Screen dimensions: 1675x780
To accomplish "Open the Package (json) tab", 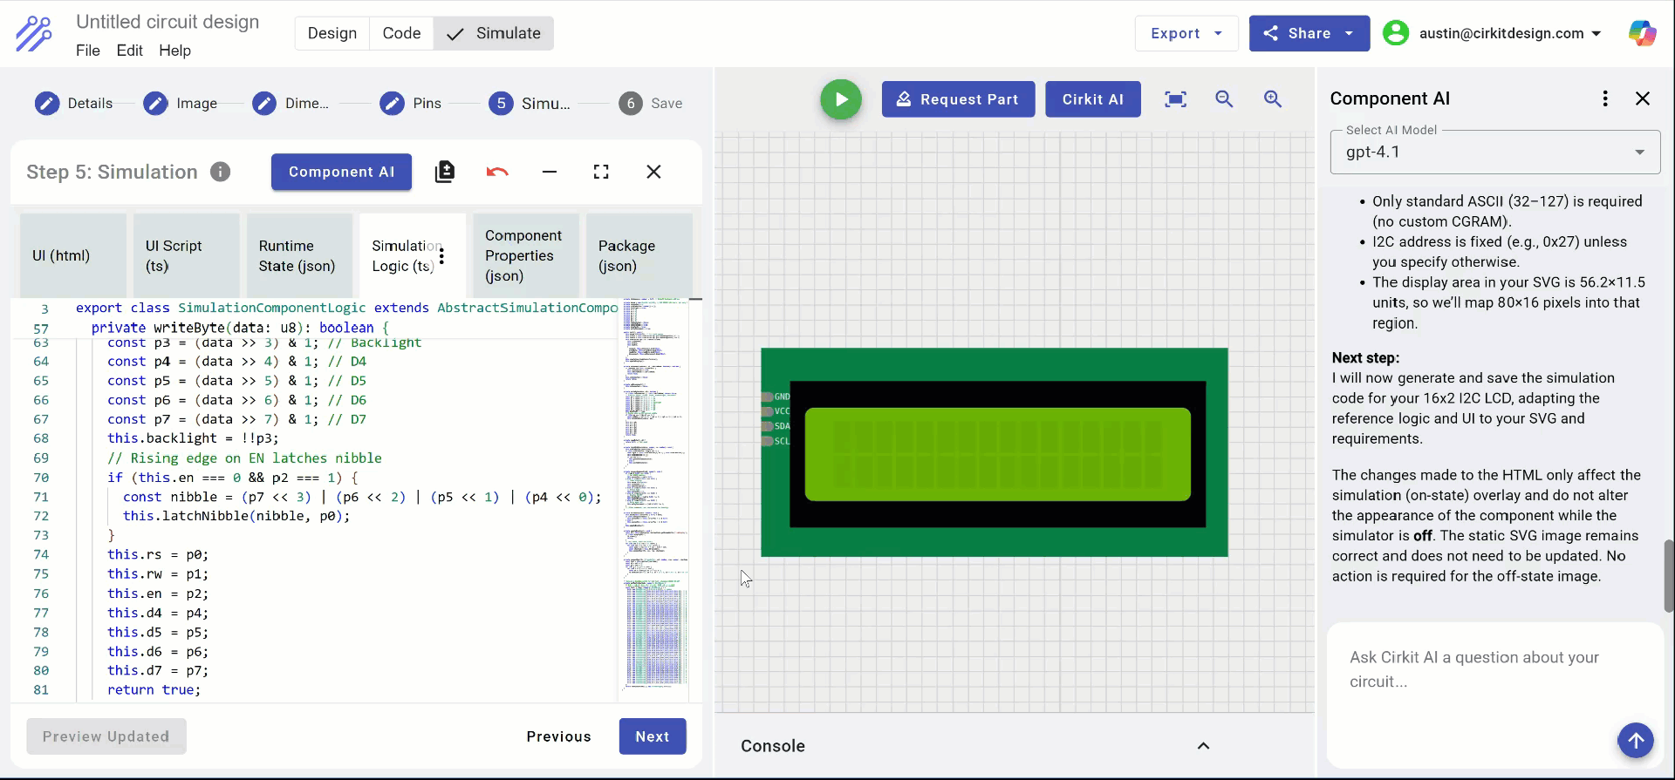I will [639, 255].
